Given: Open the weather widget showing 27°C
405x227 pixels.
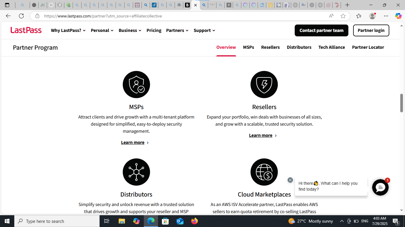Looking at the screenshot, I should (310, 221).
